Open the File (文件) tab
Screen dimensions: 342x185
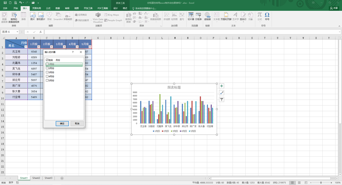pyautogui.click(x=5, y=8)
